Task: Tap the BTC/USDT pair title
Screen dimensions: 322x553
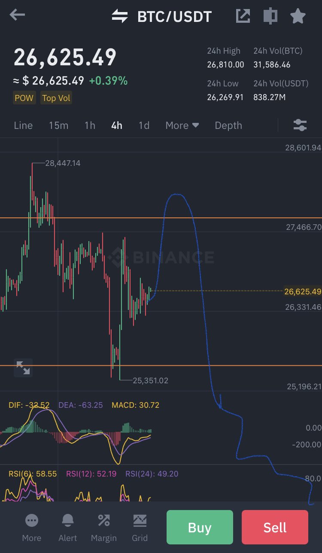Action: coord(174,17)
